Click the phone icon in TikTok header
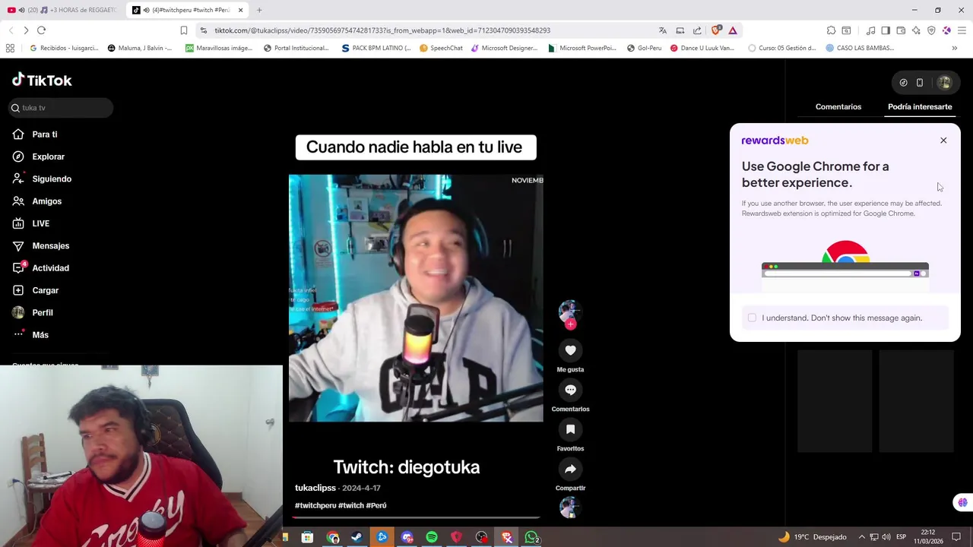 pos(920,82)
